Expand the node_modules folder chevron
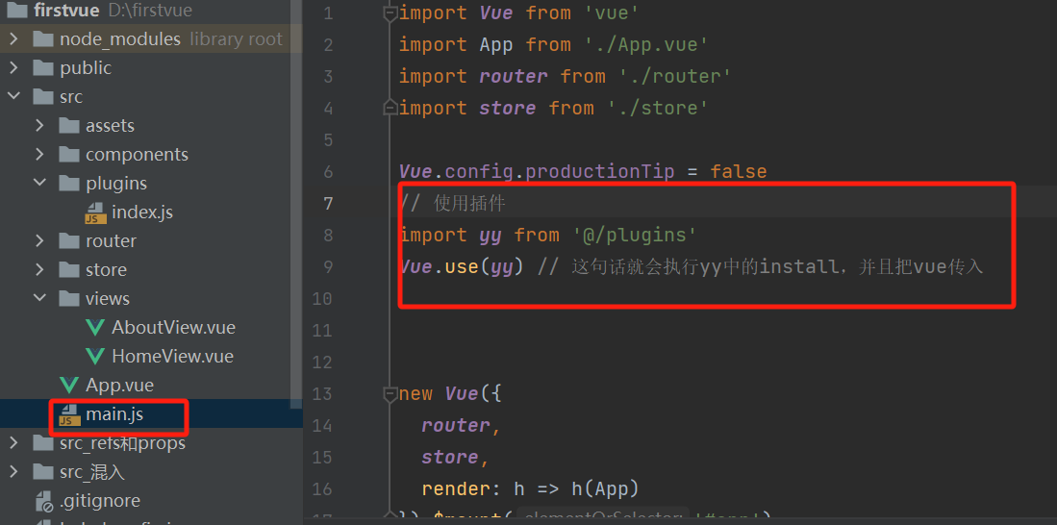Image resolution: width=1057 pixels, height=525 pixels. [x=13, y=39]
